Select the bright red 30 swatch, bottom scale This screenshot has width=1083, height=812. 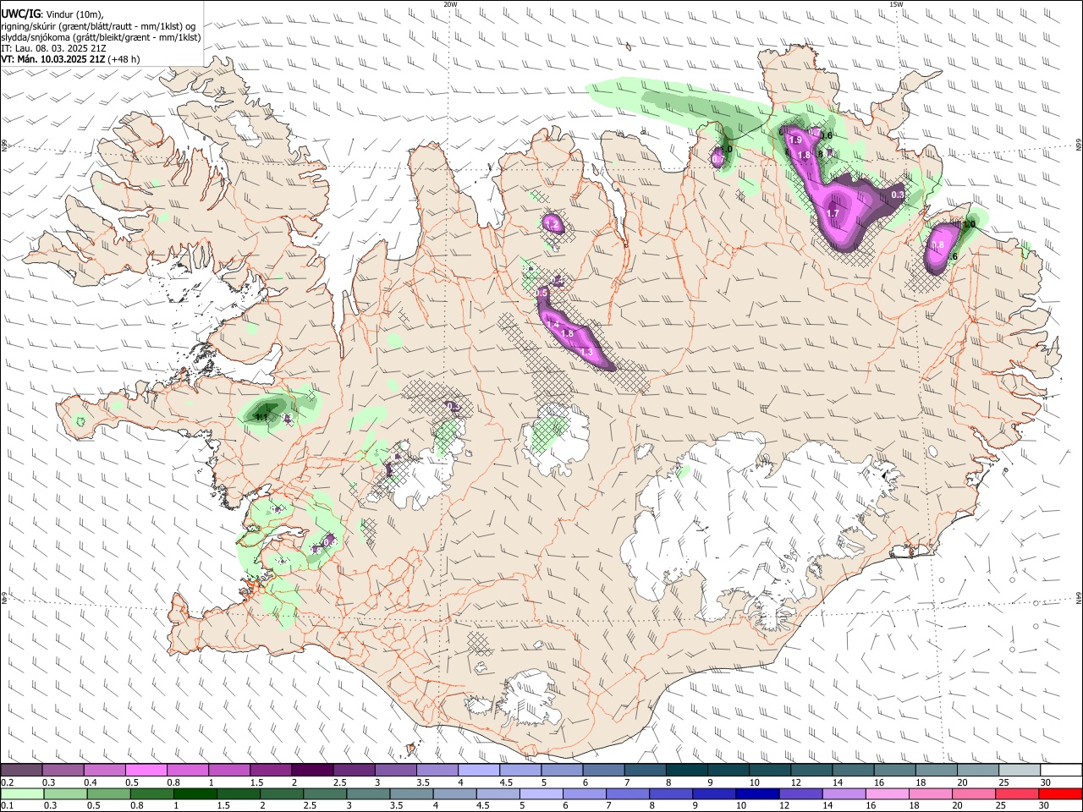tap(1061, 793)
